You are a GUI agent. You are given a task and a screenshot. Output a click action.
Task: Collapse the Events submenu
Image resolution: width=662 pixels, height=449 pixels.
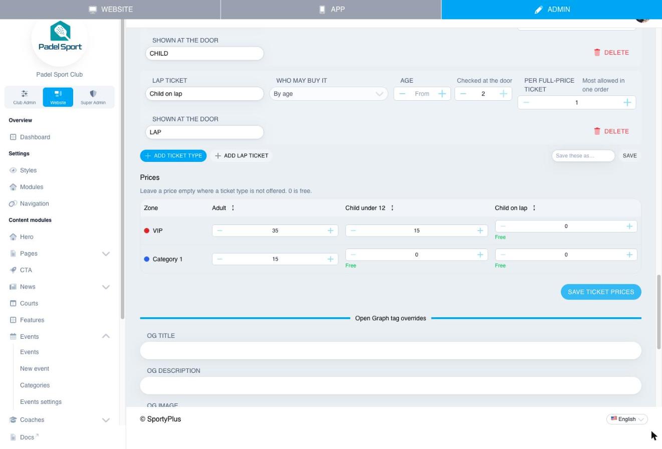tap(106, 336)
